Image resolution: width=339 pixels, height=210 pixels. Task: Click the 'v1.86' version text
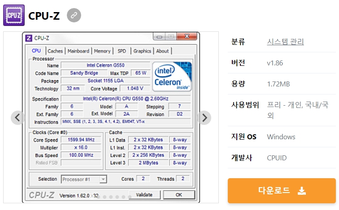pos(275,63)
